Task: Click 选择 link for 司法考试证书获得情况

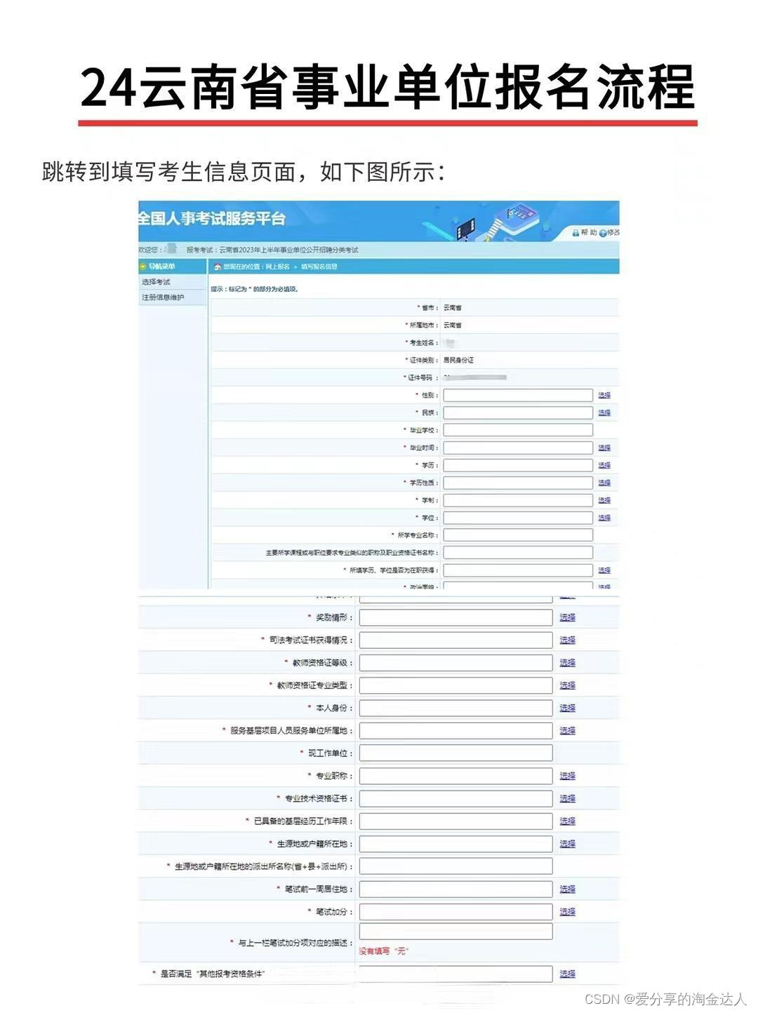Action: [567, 640]
